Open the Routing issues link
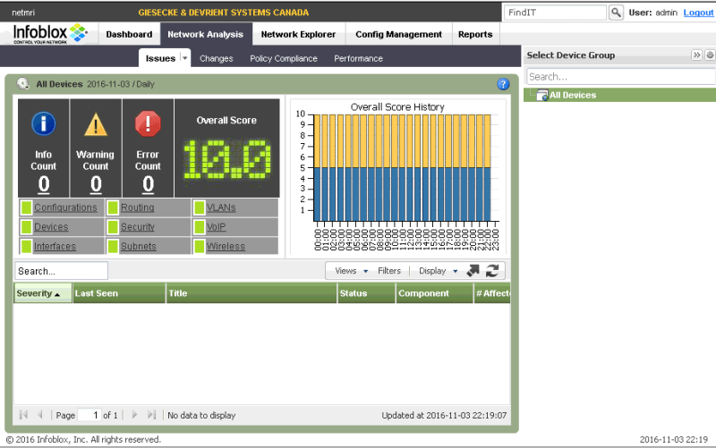The height and width of the screenshot is (448, 716). [137, 207]
